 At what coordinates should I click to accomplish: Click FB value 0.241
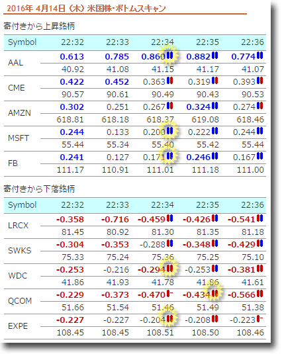tap(72, 157)
